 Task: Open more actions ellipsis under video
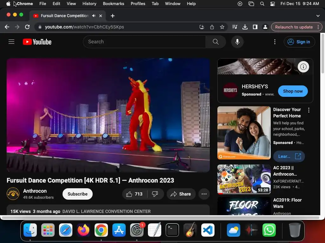point(204,194)
